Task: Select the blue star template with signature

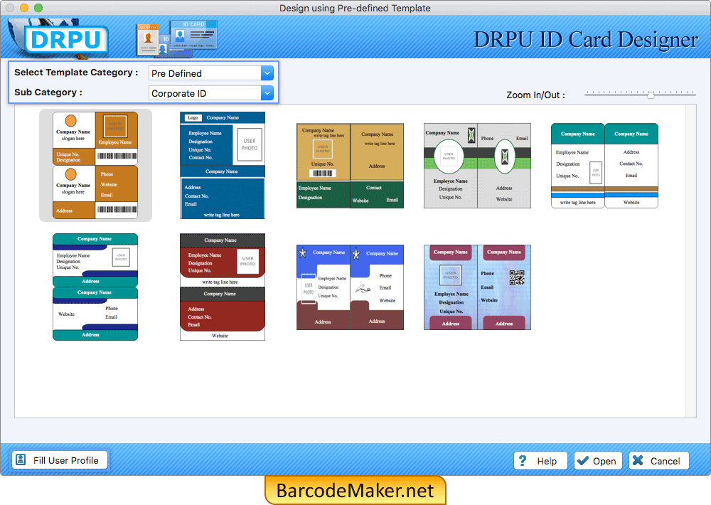Action: point(350,287)
